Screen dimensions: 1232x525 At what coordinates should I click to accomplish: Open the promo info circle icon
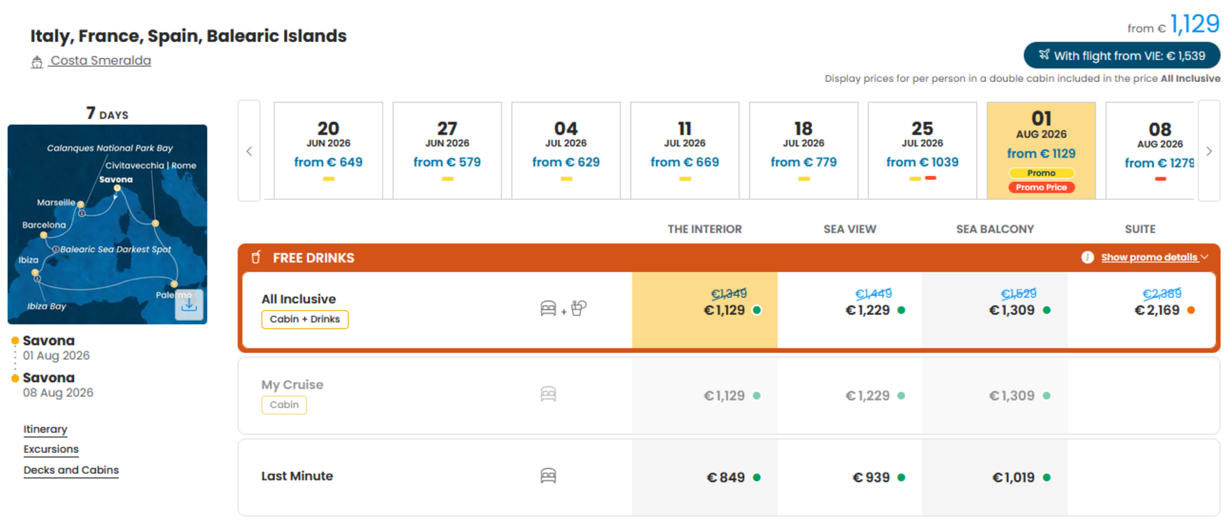tap(1087, 257)
